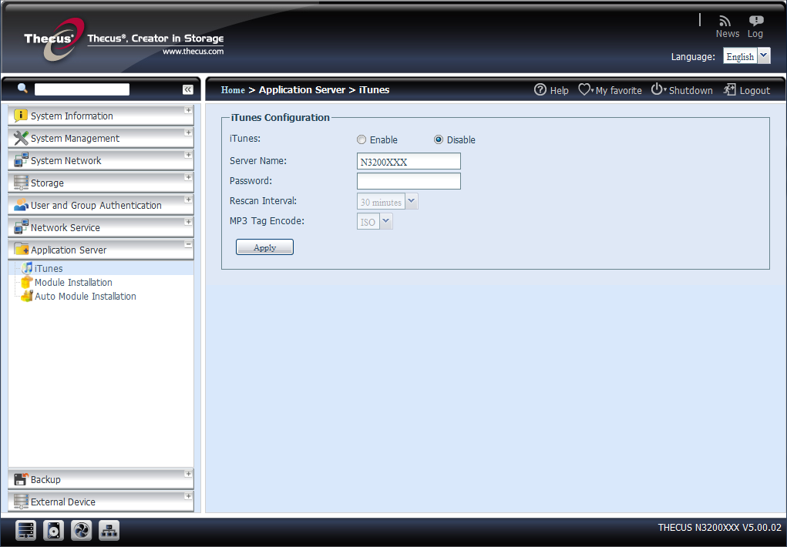Click the System Network icon
787x547 pixels.
click(21, 160)
